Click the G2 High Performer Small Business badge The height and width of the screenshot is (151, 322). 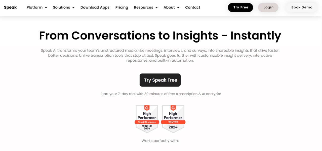(147, 119)
